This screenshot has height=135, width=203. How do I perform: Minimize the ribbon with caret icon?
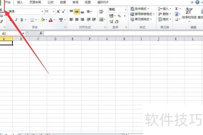(x=192, y=2)
